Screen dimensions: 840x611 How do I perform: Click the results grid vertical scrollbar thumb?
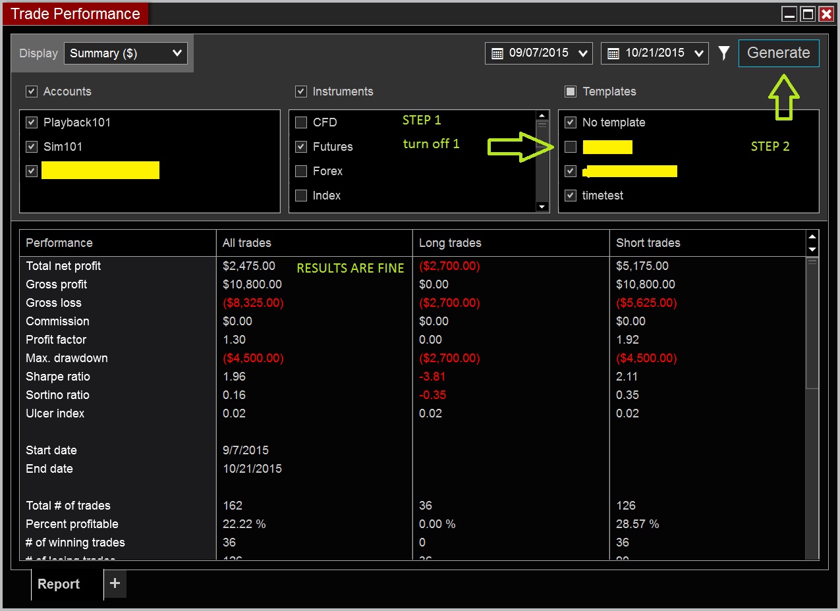(812, 323)
